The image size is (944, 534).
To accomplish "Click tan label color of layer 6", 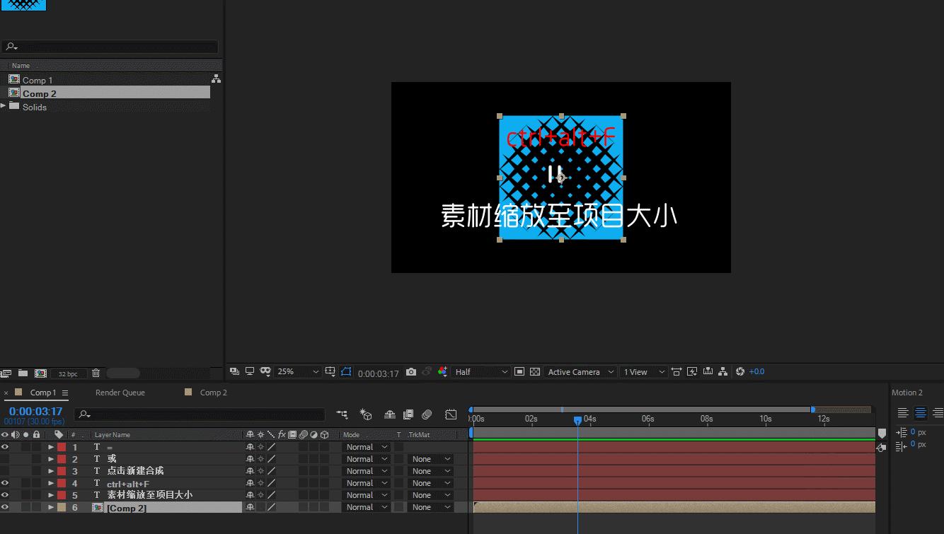I will click(62, 507).
